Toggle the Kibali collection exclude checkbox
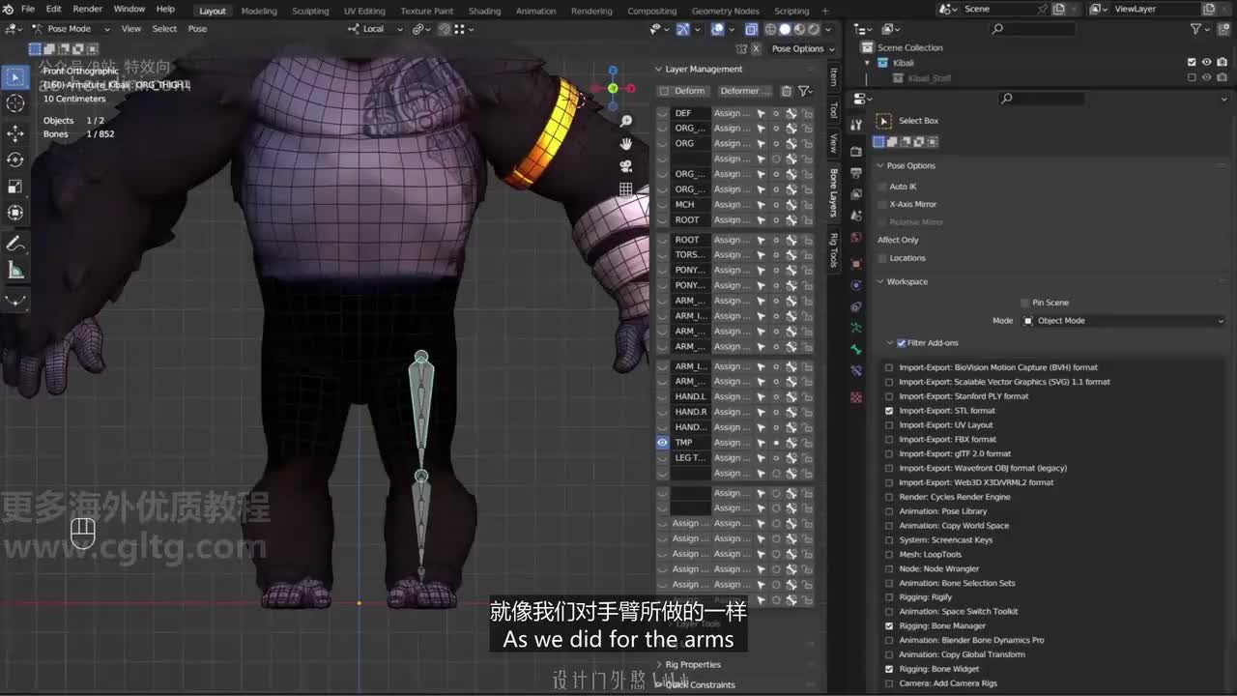The image size is (1237, 696). 1192,63
